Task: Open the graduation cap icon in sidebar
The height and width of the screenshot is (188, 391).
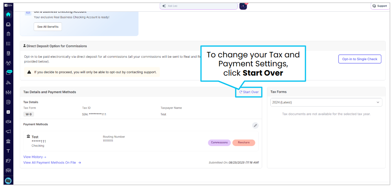Action: (8, 161)
